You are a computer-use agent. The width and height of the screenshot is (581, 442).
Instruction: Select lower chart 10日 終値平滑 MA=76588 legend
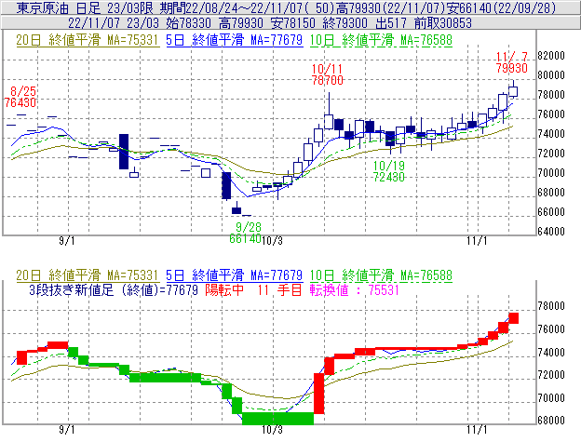pyautogui.click(x=381, y=275)
